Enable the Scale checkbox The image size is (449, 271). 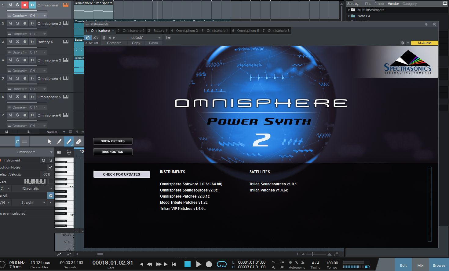click(51, 181)
